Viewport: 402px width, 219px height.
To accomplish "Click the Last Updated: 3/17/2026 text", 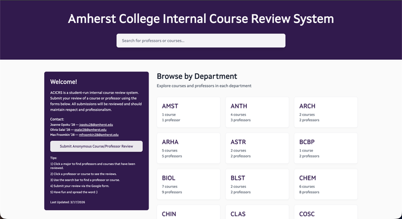I will pyautogui.click(x=68, y=202).
